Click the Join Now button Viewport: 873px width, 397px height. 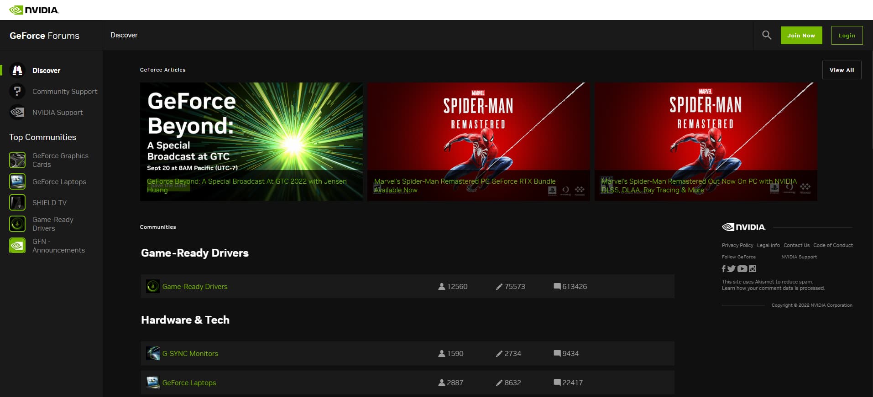[x=801, y=36]
